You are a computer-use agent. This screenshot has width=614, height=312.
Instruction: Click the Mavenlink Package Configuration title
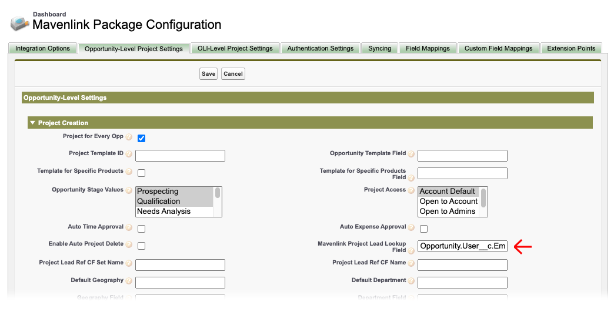[127, 25]
